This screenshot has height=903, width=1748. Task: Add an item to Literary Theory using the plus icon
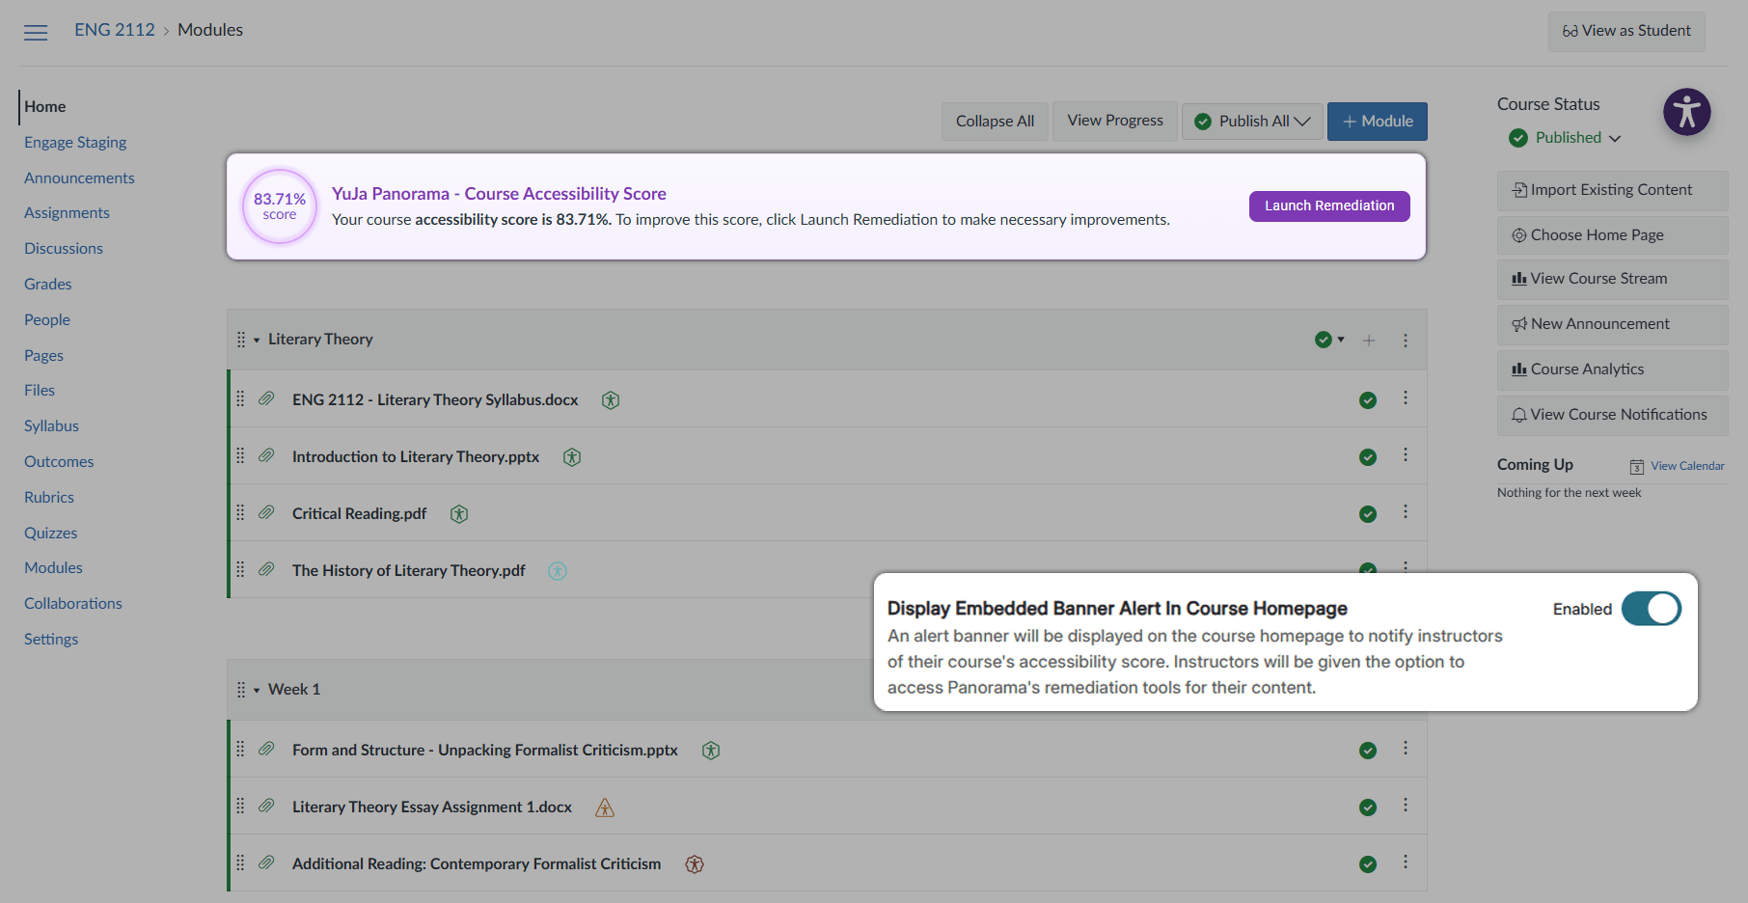pos(1369,340)
